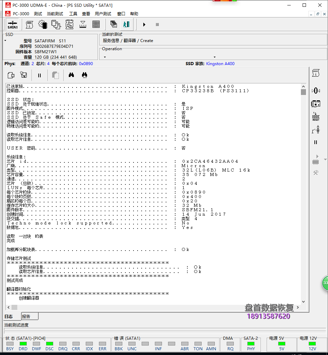Expand the SSD panel disclosure arrow
The height and width of the screenshot is (355, 328).
[x=5, y=41]
